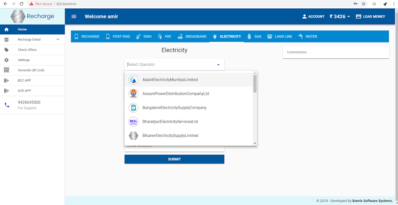Open the Account menu label

coord(316,17)
